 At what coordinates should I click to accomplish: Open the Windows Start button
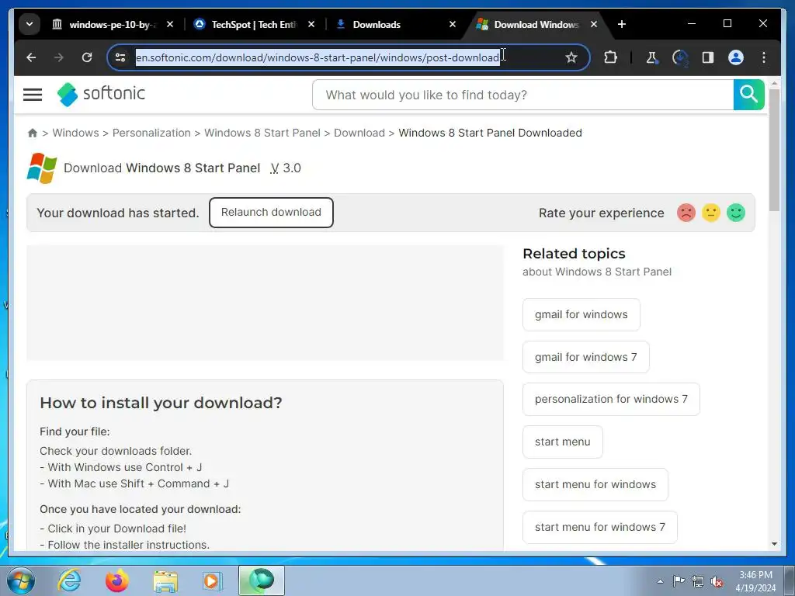[x=21, y=580]
